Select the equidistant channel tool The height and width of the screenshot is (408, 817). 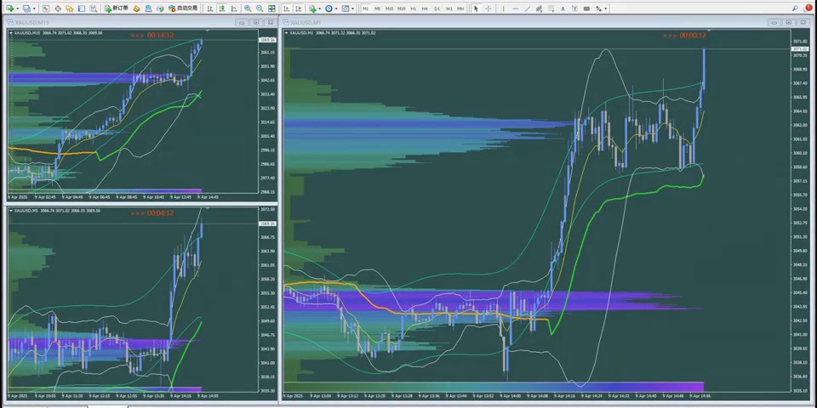pos(539,8)
